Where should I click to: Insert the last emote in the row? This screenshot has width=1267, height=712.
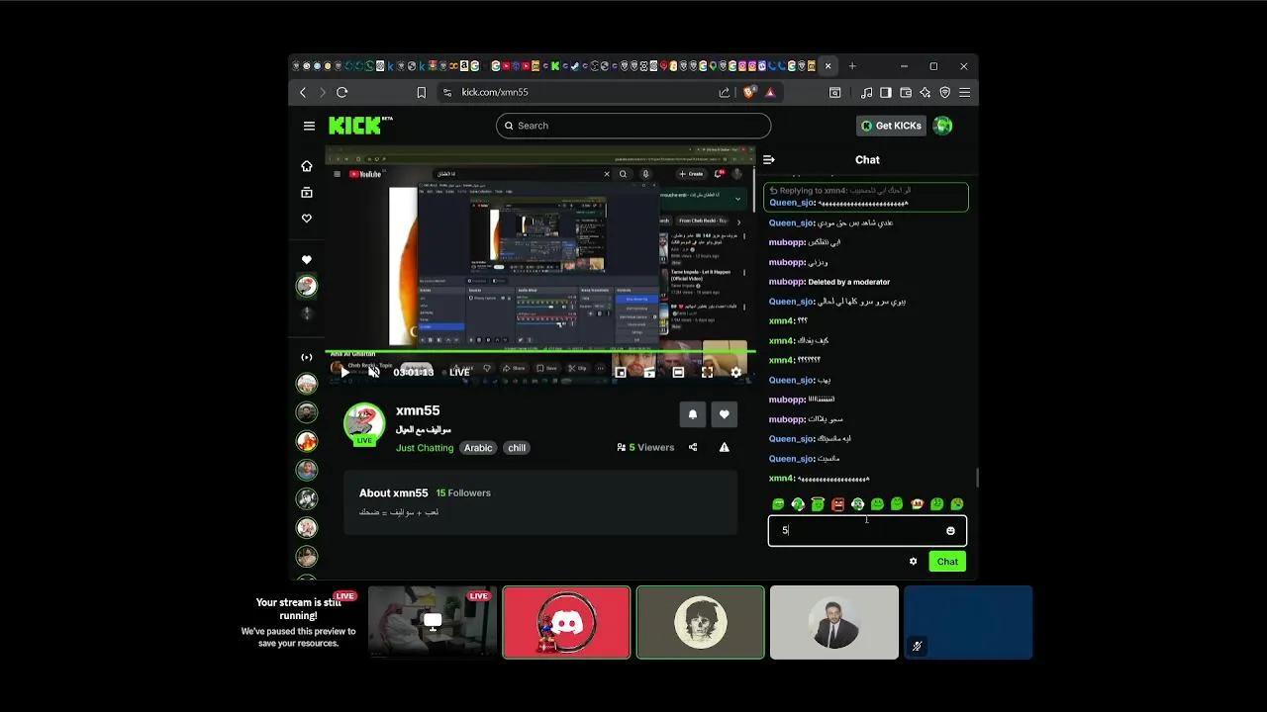click(957, 504)
